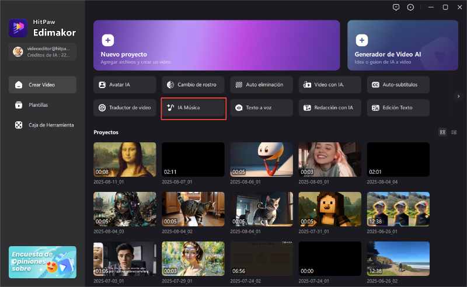The width and height of the screenshot is (467, 287).
Task: Launch Texto a voz tool
Action: [x=262, y=108]
